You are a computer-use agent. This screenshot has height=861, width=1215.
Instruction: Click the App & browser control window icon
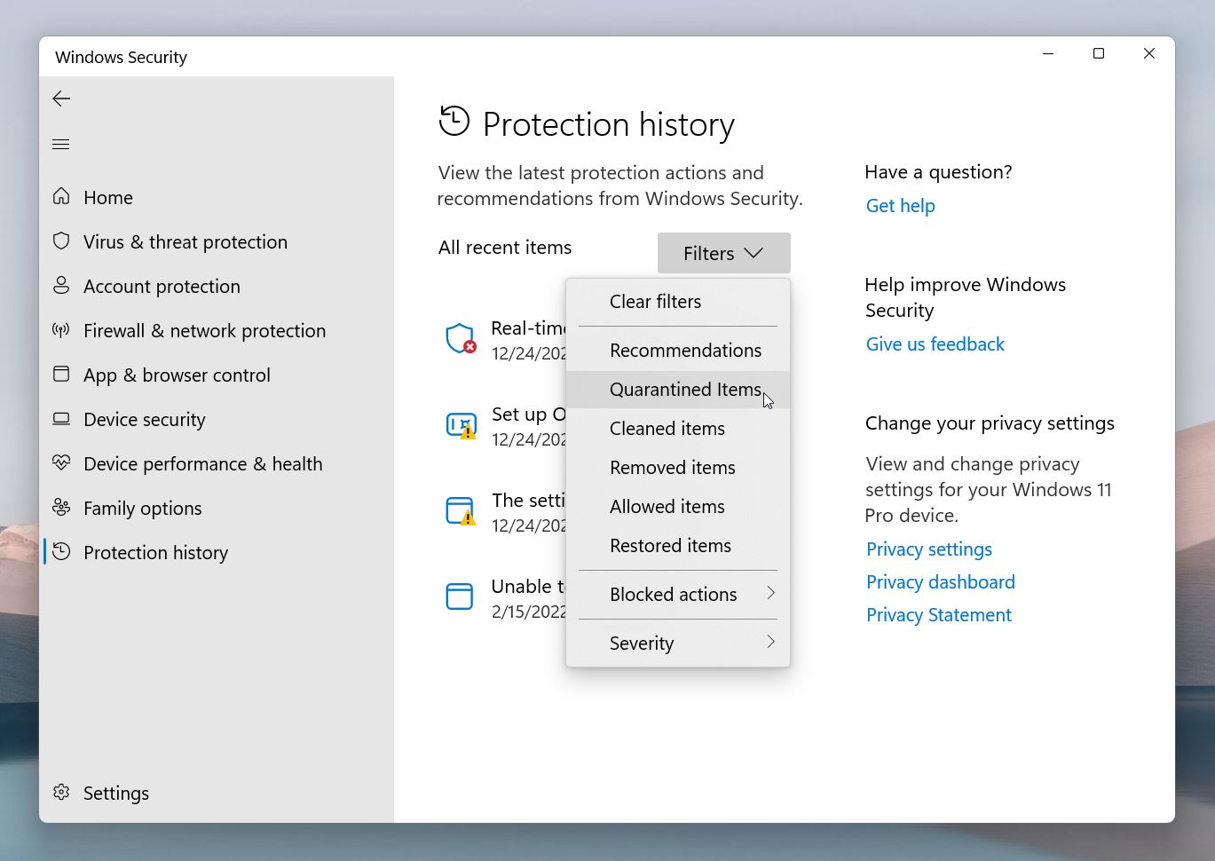click(61, 374)
